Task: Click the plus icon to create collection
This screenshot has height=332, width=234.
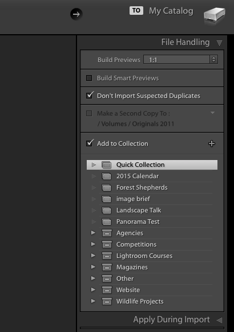Action: pos(212,144)
